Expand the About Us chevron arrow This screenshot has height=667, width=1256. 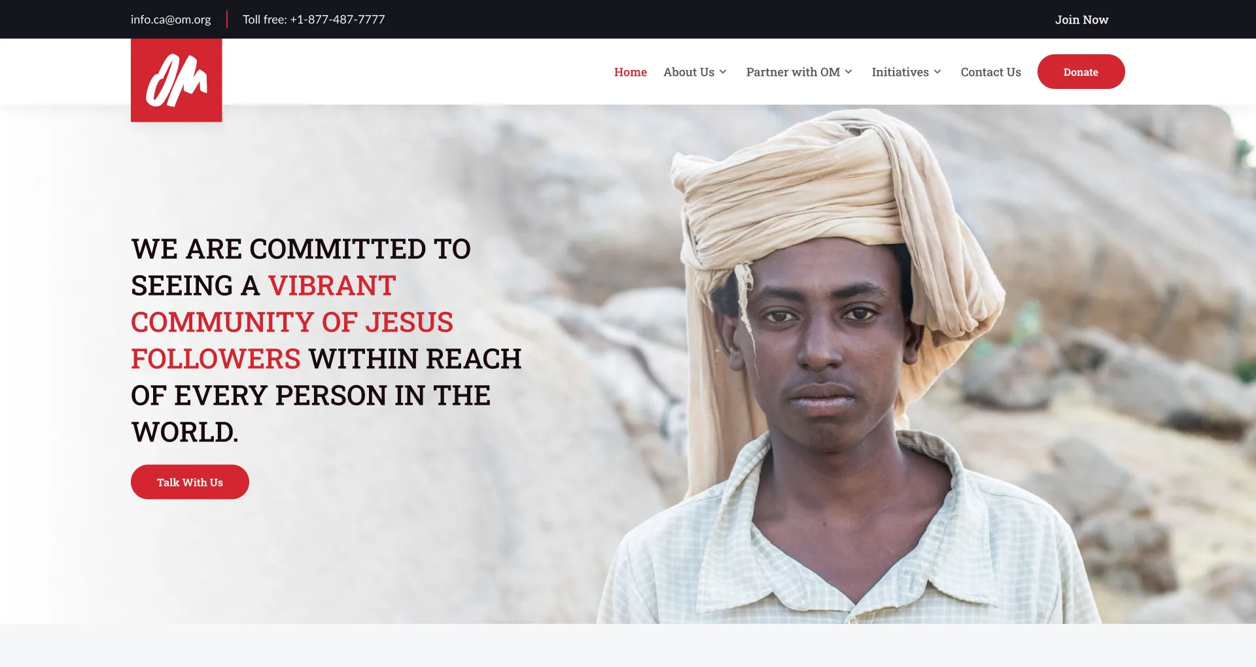723,72
